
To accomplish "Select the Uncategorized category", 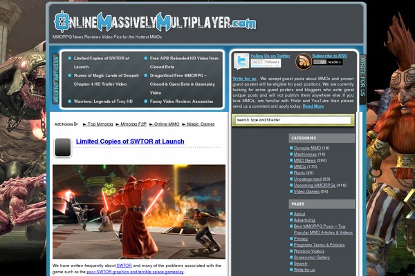I will click(x=308, y=179).
